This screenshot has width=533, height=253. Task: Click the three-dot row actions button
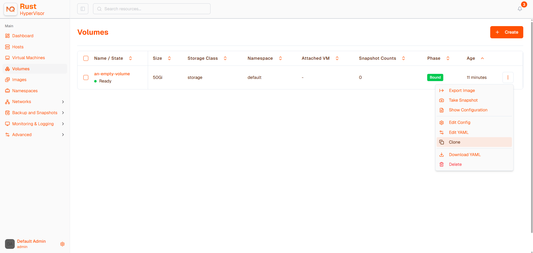pyautogui.click(x=508, y=77)
